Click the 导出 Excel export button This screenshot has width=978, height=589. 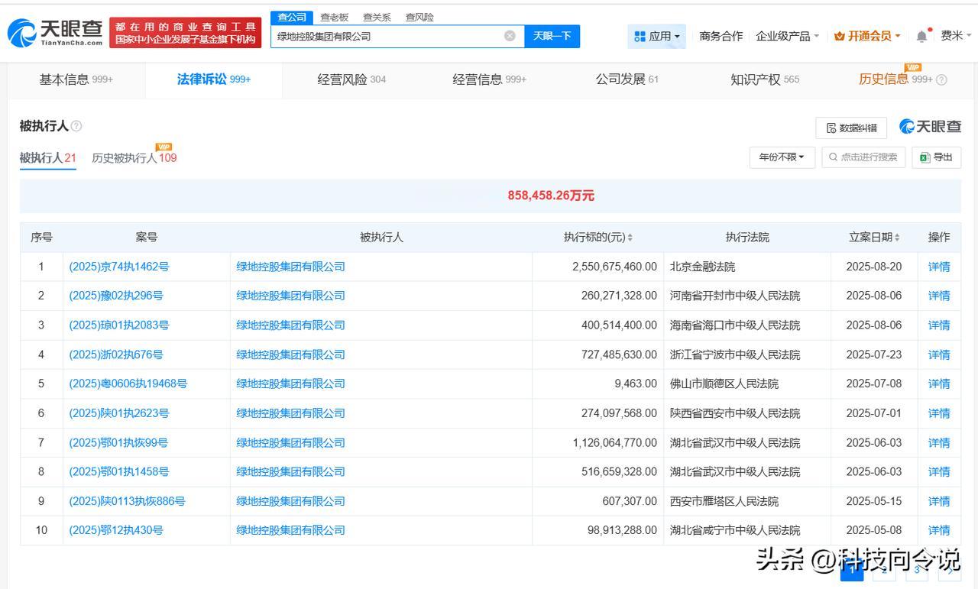click(x=936, y=157)
